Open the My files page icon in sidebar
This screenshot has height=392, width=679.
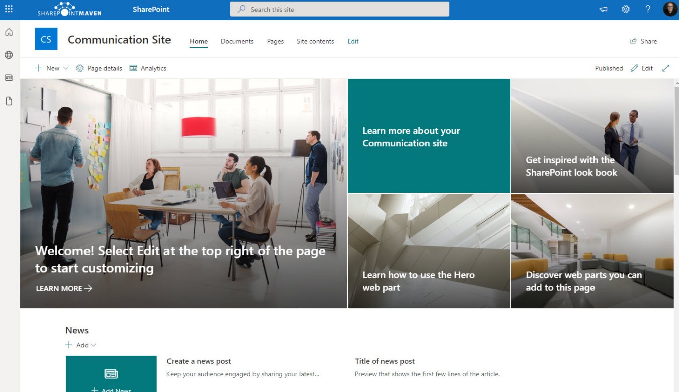click(9, 101)
